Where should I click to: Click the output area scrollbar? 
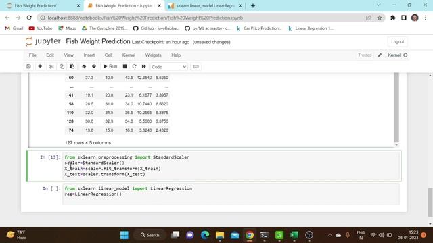(396, 107)
